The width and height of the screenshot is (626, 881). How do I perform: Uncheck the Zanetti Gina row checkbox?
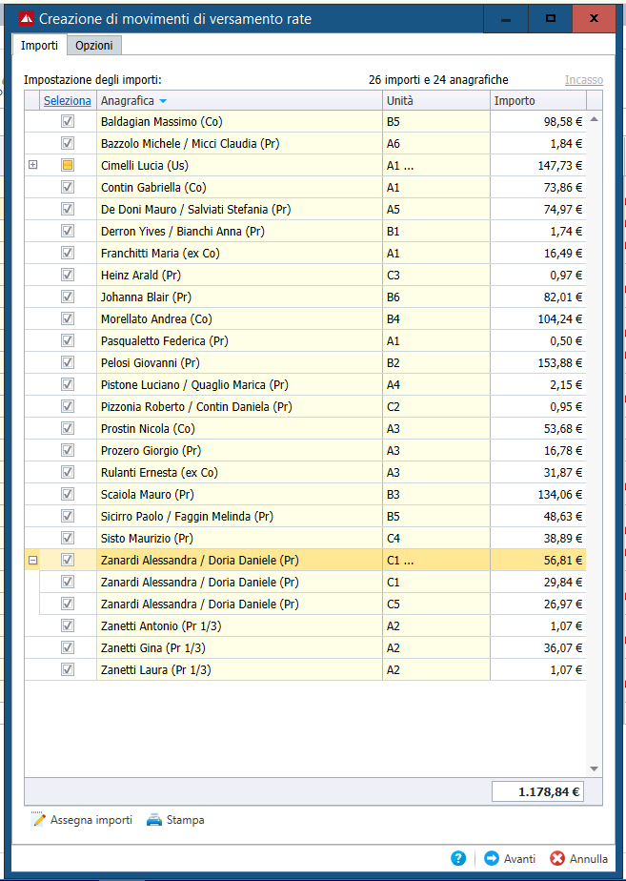click(68, 647)
